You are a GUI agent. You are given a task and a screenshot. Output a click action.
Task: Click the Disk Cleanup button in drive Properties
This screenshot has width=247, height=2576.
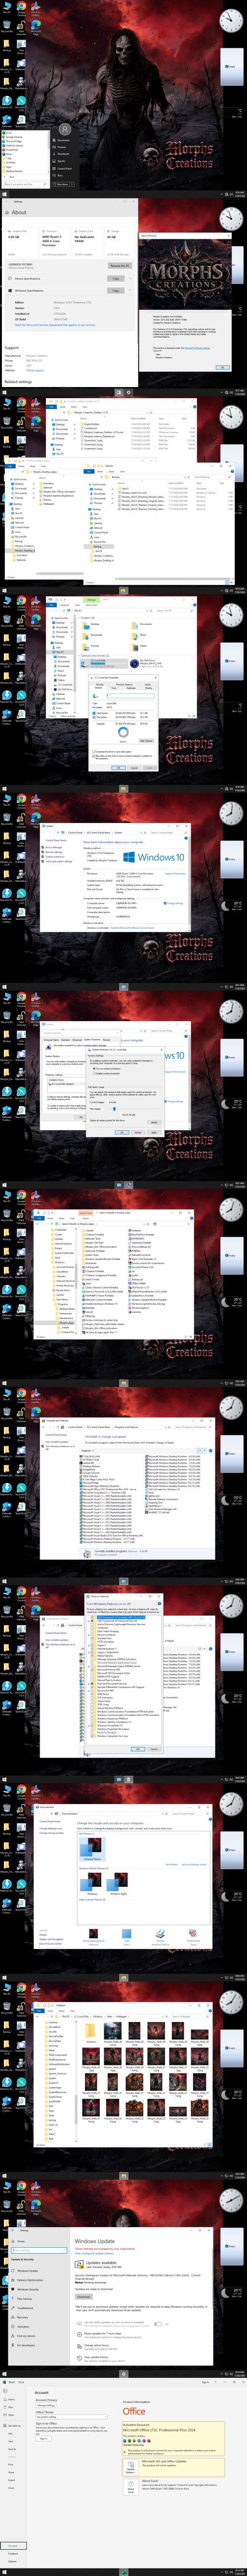click(147, 741)
